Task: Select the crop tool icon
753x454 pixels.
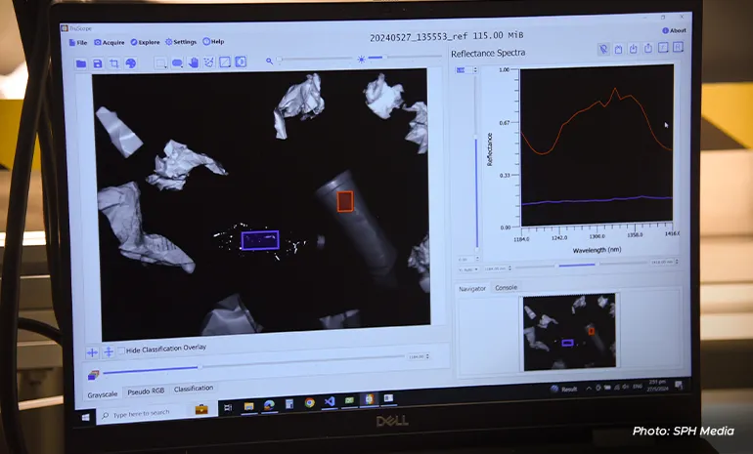Action: (x=113, y=63)
